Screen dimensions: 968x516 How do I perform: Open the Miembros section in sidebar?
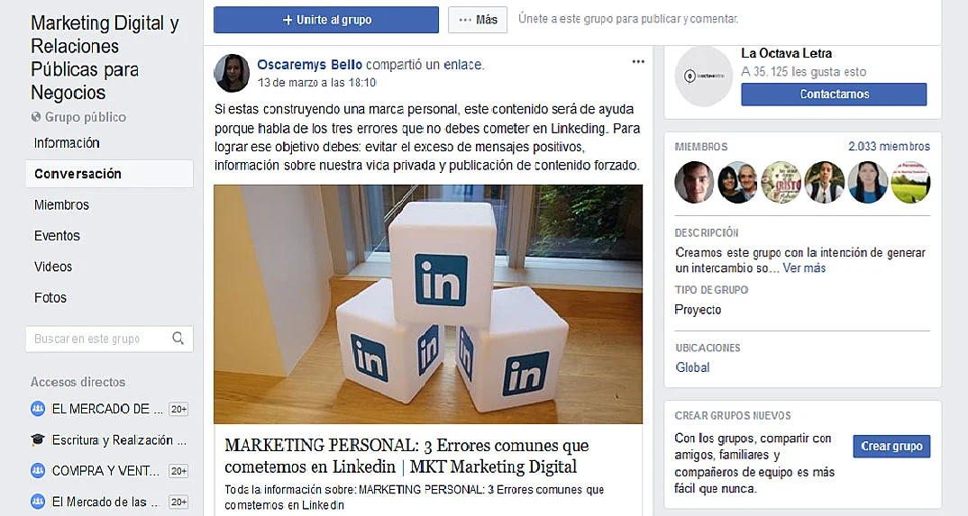click(x=61, y=204)
